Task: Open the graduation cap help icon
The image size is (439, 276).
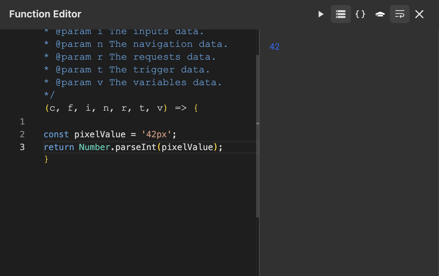Action: pos(380,14)
